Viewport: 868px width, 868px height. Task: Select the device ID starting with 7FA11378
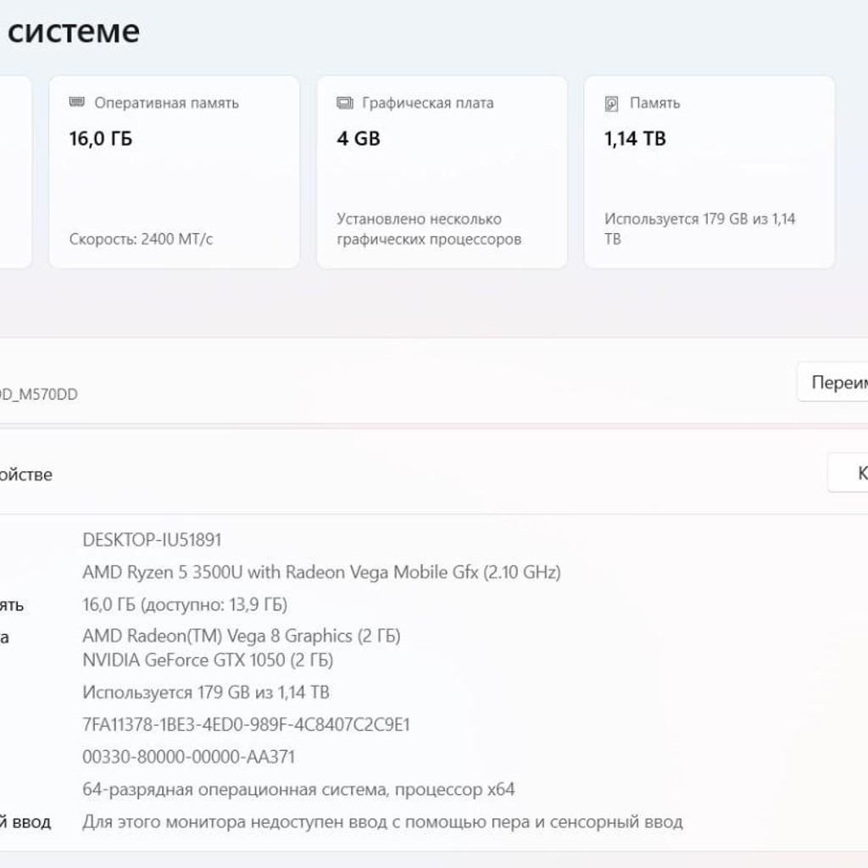click(x=246, y=725)
